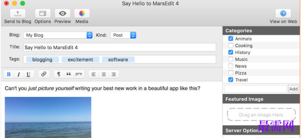
Task: Click the Add category button
Action: point(294,89)
